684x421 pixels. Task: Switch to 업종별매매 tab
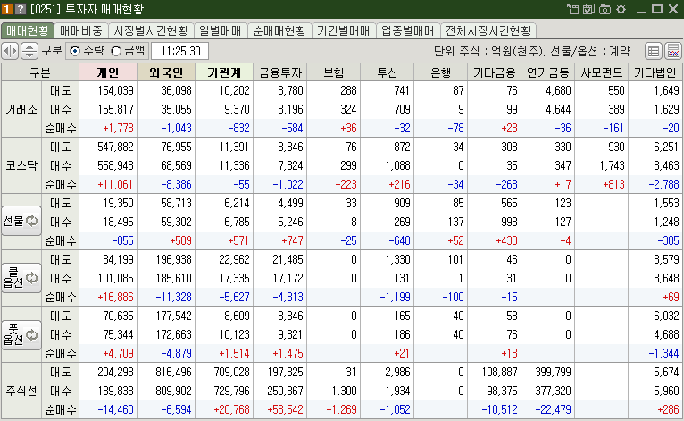point(407,30)
